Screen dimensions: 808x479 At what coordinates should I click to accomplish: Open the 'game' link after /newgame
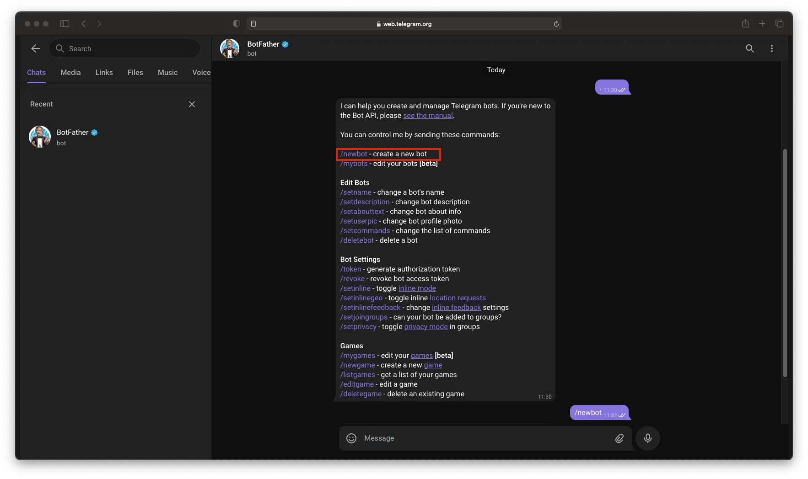point(433,365)
